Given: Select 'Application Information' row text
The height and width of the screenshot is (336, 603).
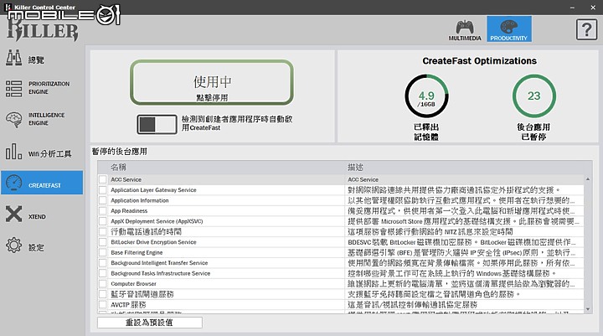Looking at the screenshot, I should click(140, 200).
